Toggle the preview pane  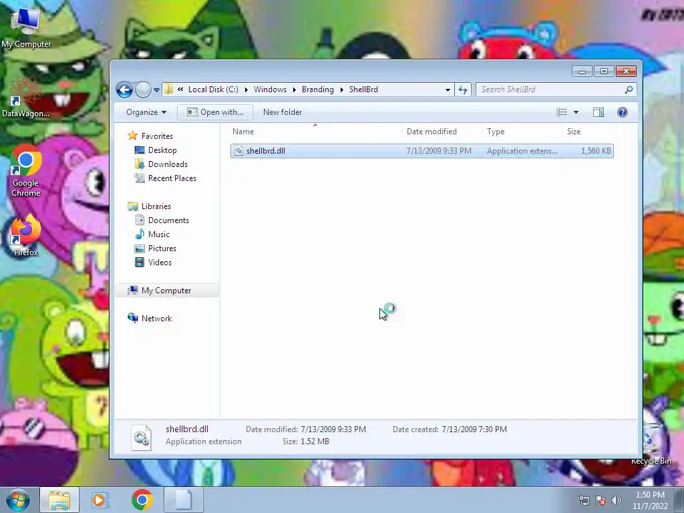tap(598, 112)
